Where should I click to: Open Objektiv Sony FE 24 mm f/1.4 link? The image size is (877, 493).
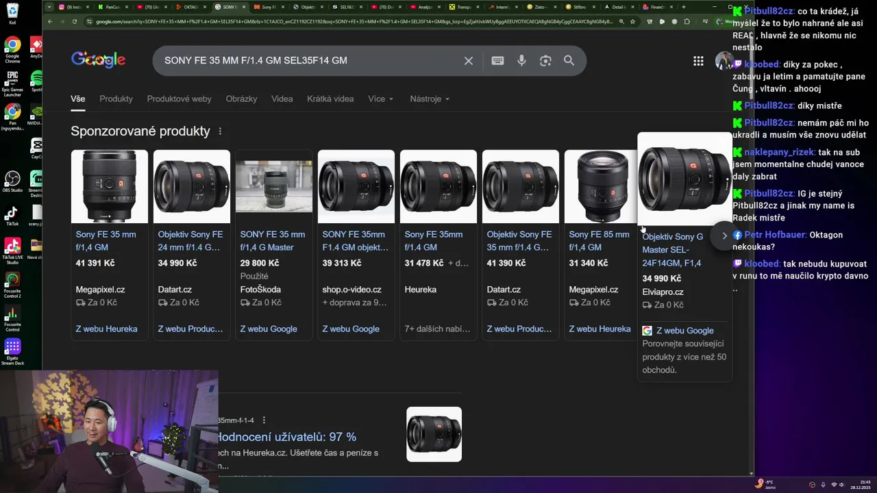click(x=189, y=241)
